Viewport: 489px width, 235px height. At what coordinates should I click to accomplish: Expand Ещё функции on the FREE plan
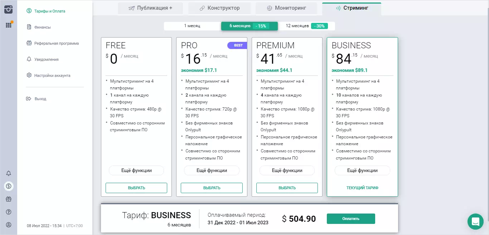click(136, 171)
